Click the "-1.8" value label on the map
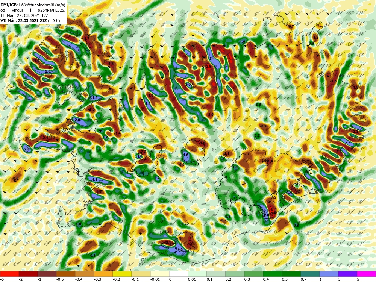The height and width of the screenshot is (282, 376). [x=202, y=143]
